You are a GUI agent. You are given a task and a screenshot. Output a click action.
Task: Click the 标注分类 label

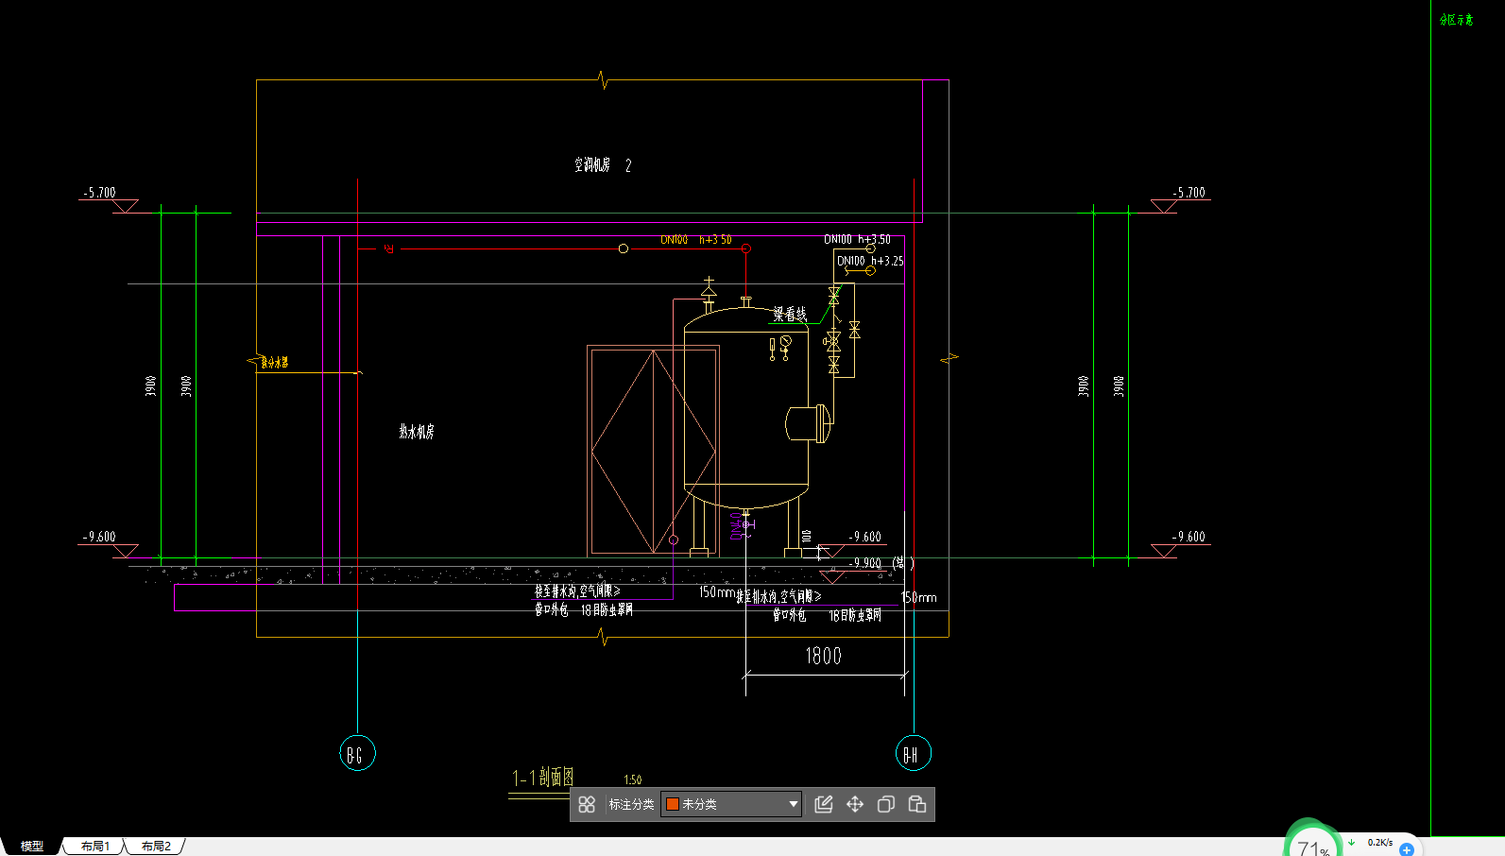pos(631,804)
